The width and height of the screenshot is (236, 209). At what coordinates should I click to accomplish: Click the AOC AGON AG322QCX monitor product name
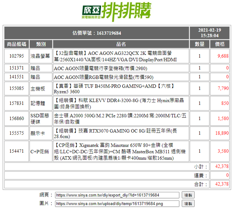pyautogui.click(x=115, y=56)
